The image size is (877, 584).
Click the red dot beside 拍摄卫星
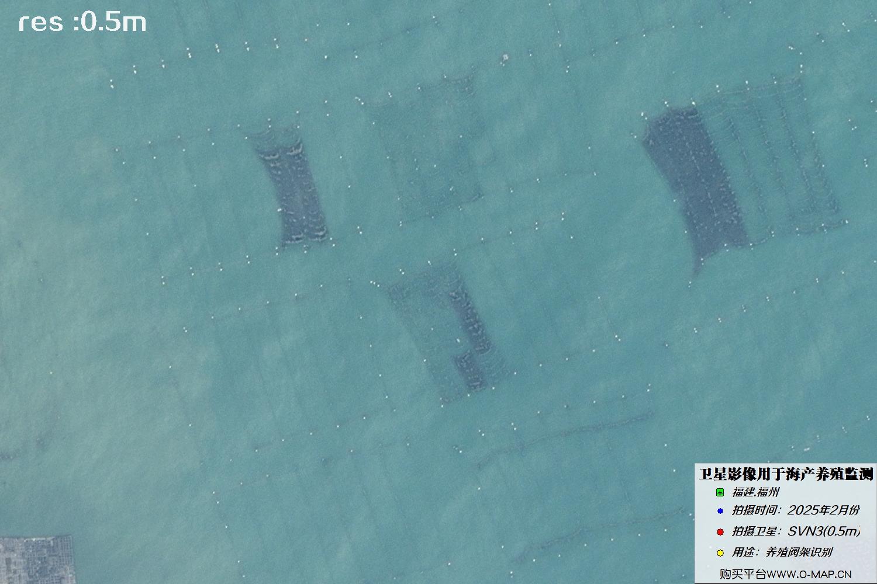pos(720,531)
